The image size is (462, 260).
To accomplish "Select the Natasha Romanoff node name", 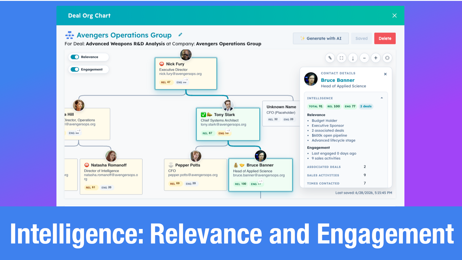I will coord(109,165).
